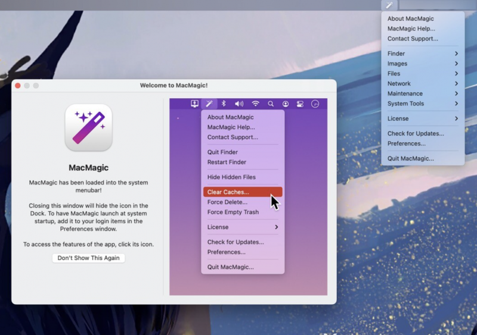Click the round Siri icon in the preview image
The image size is (477, 335).
click(315, 104)
